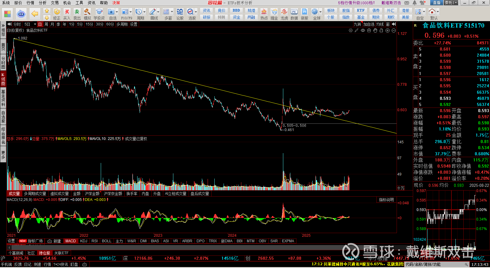Open the 工具 menu
Image resolution: width=490 pixels, height=268 pixels.
pos(79,3)
